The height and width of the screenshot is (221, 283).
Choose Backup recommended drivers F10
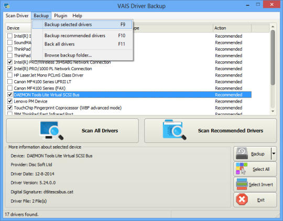(82, 36)
